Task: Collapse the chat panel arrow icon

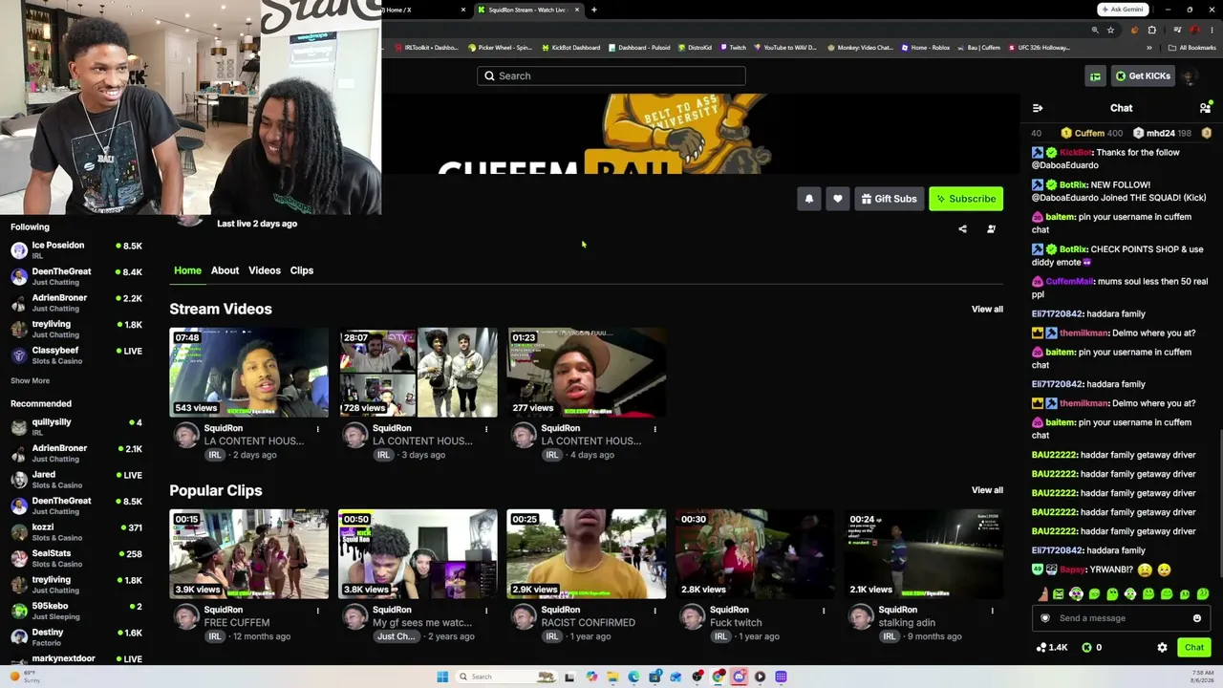Action: [1038, 108]
